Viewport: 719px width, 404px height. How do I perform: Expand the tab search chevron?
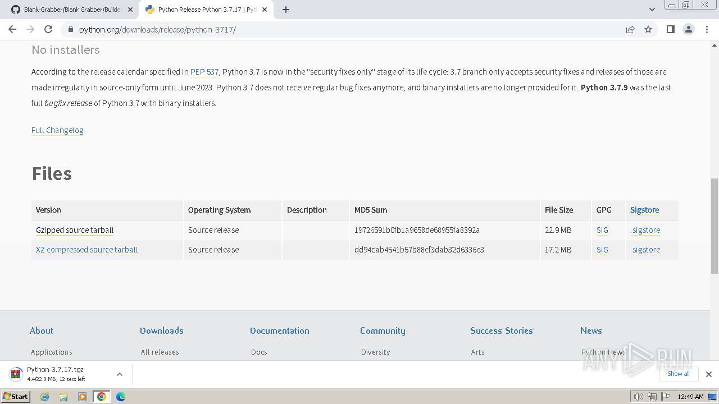coord(652,10)
